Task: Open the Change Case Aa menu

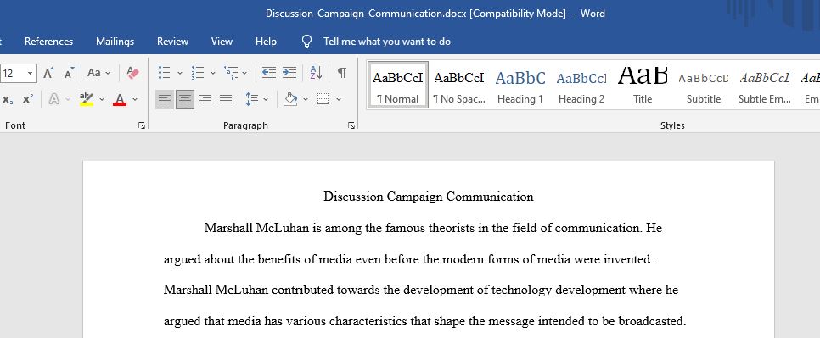Action: (98, 73)
